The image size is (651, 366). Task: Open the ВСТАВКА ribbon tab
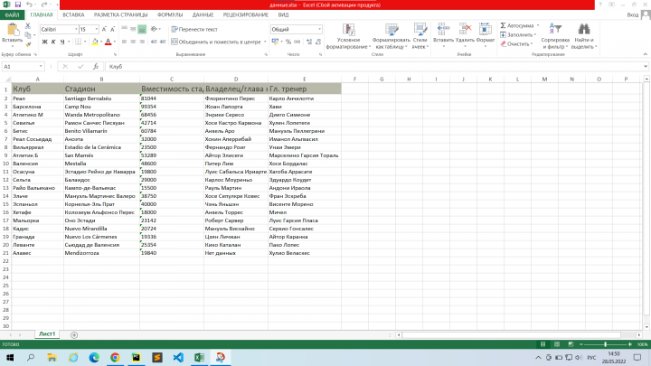73,15
